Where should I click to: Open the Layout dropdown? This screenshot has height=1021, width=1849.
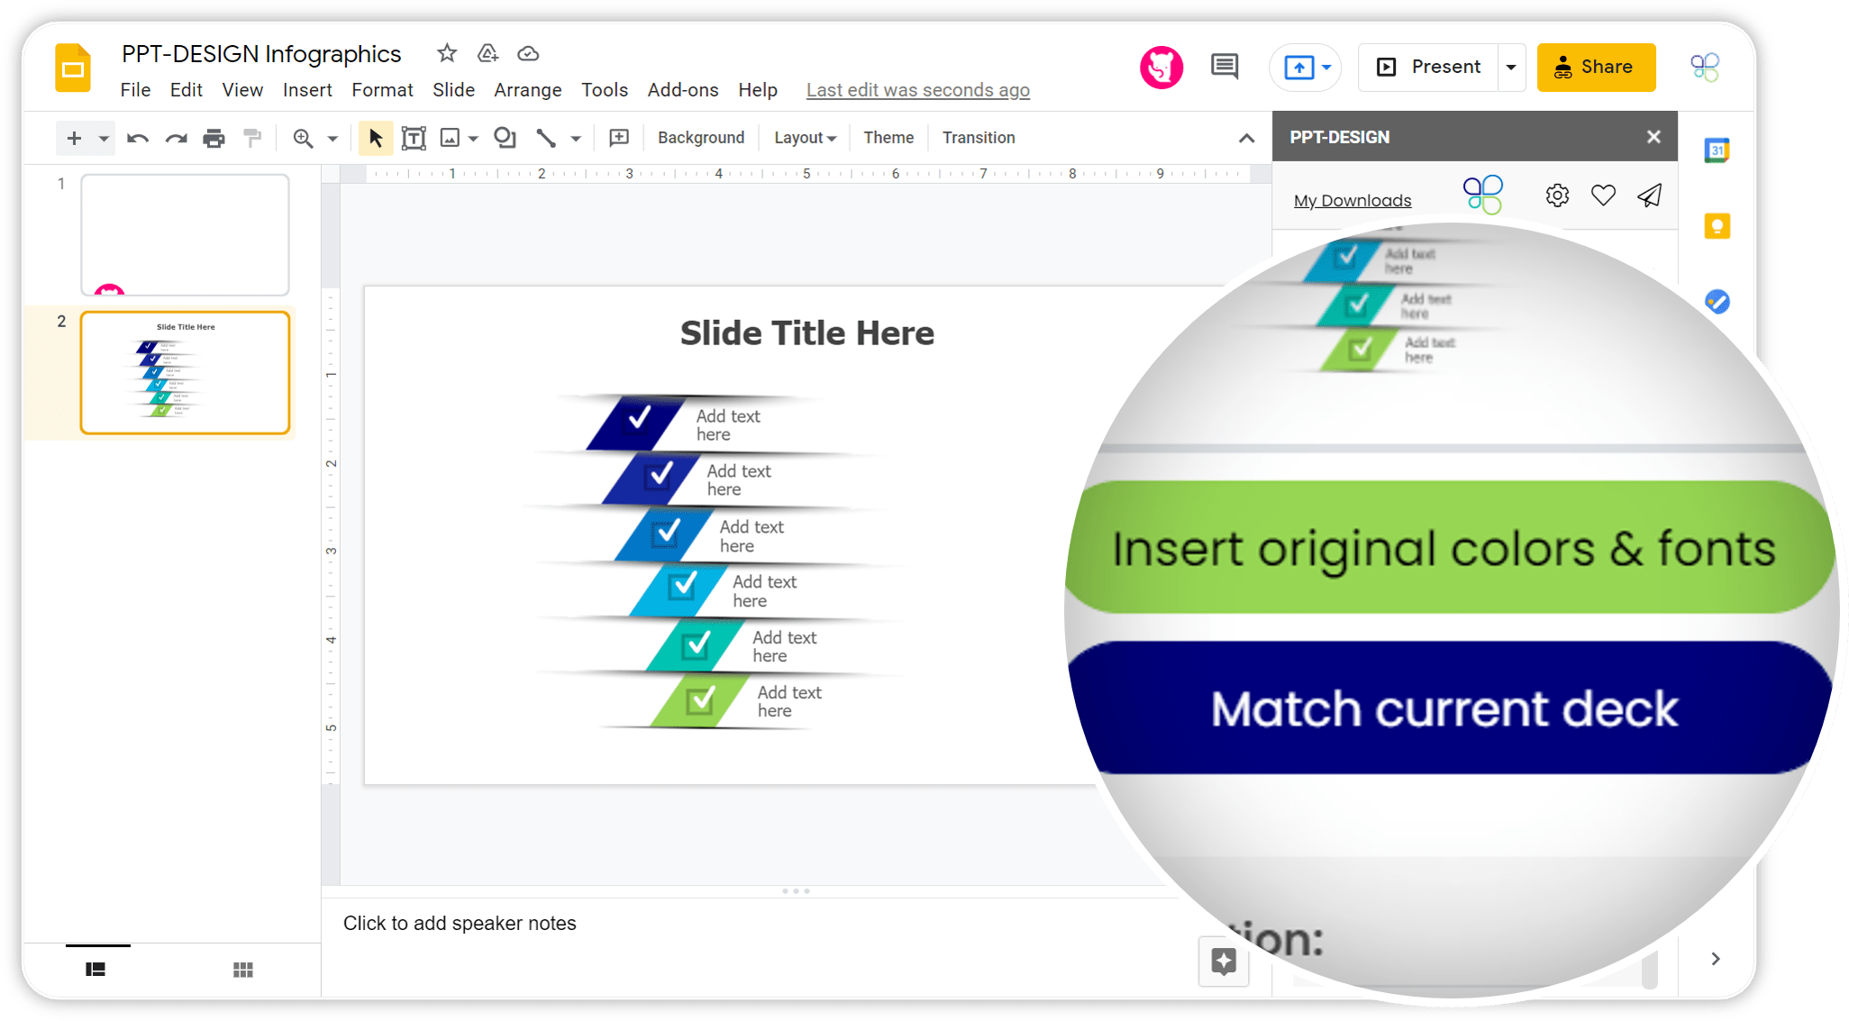(x=805, y=138)
